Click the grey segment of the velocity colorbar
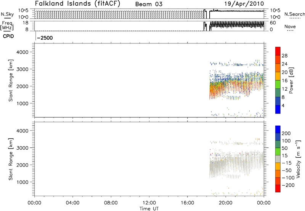305x211 pixels. (278, 159)
